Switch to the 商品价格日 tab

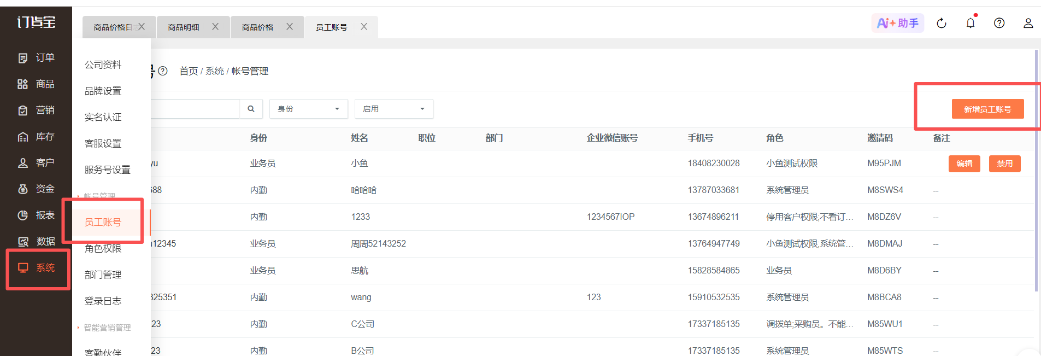113,27
